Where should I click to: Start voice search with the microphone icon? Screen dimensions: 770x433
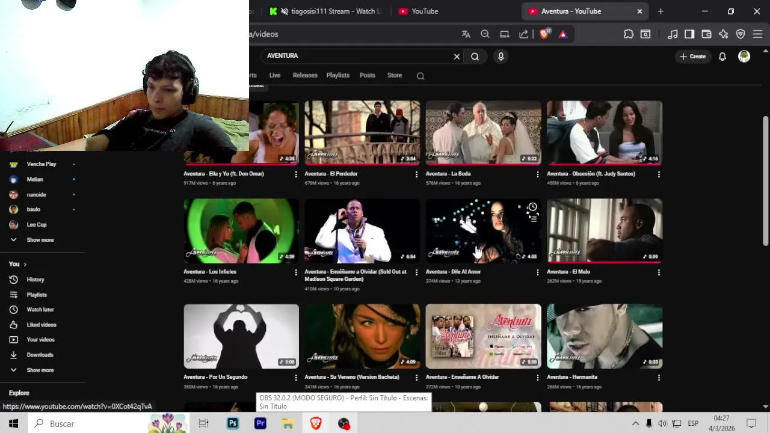[x=500, y=57]
